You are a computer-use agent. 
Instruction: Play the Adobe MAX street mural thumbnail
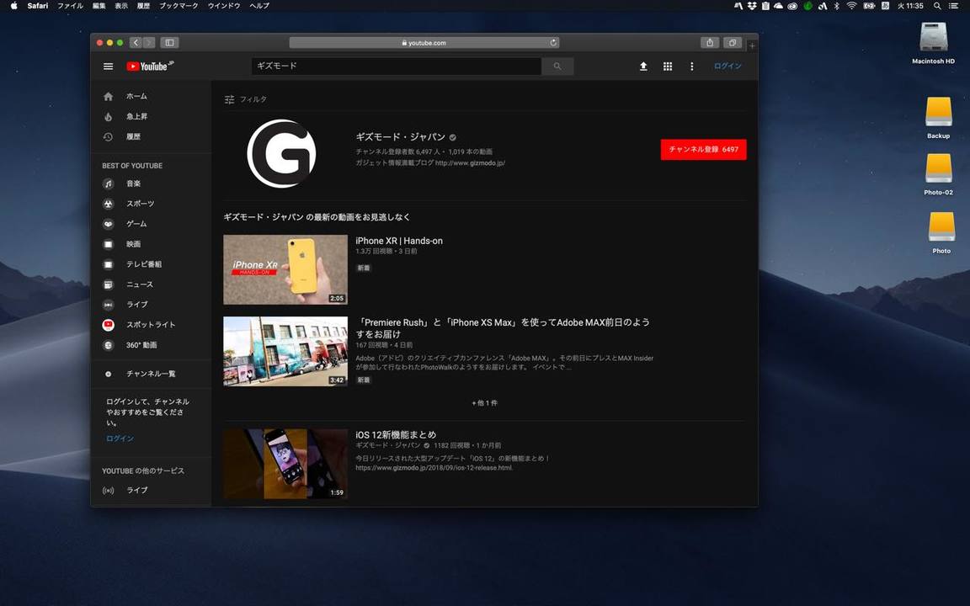coord(285,352)
